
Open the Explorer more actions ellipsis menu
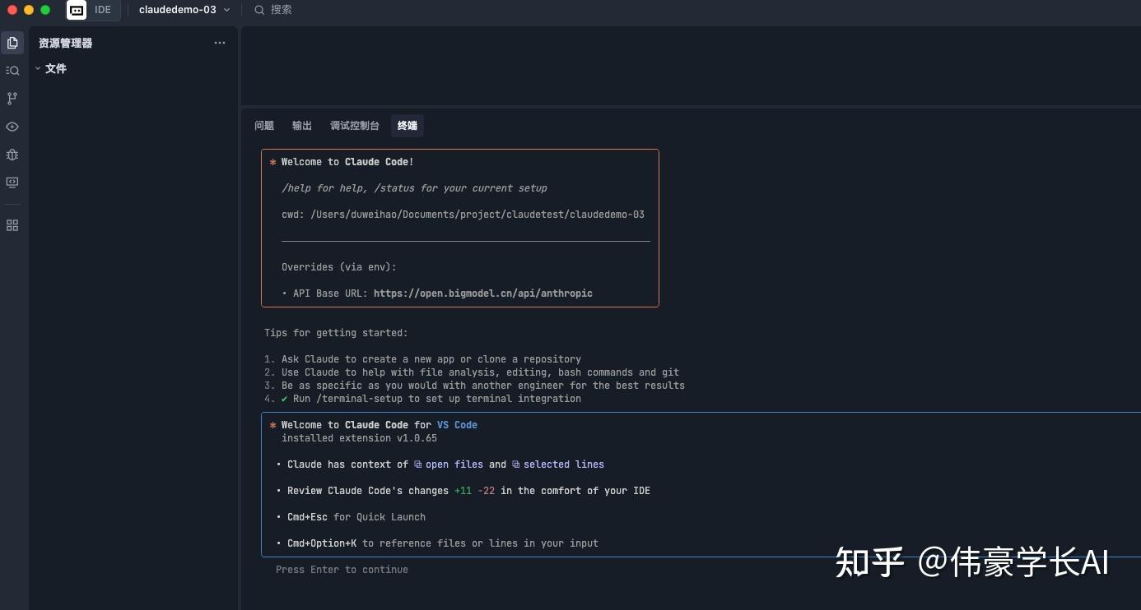[219, 43]
